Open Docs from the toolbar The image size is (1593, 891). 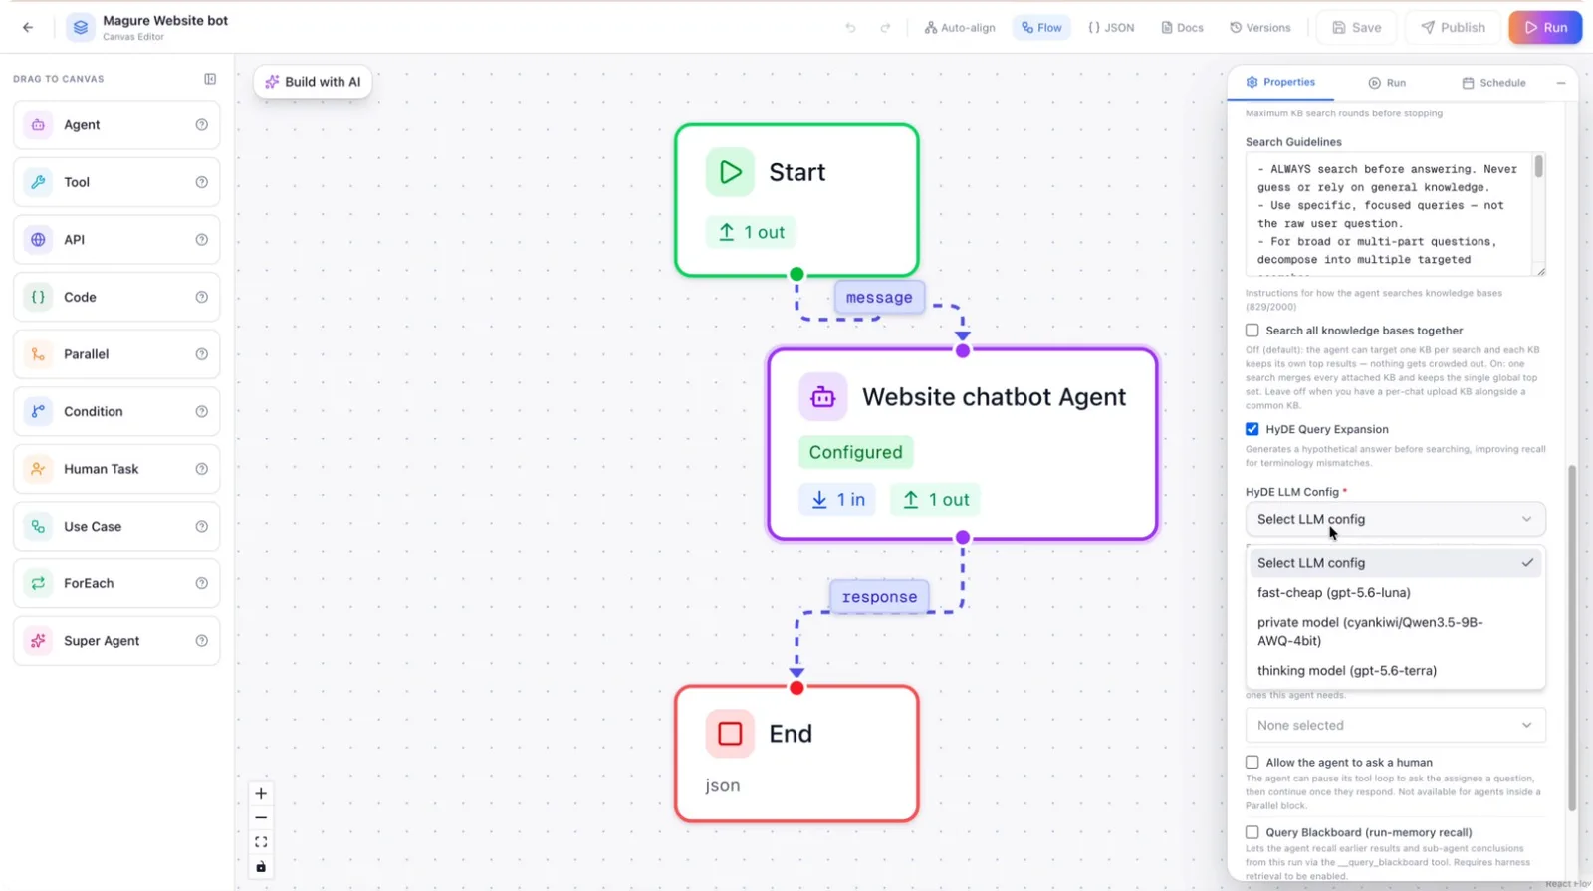tap(1182, 28)
